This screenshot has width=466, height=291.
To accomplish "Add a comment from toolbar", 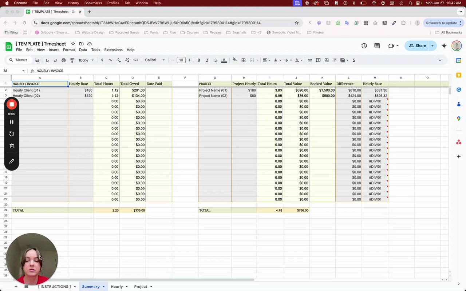I will [318, 60].
